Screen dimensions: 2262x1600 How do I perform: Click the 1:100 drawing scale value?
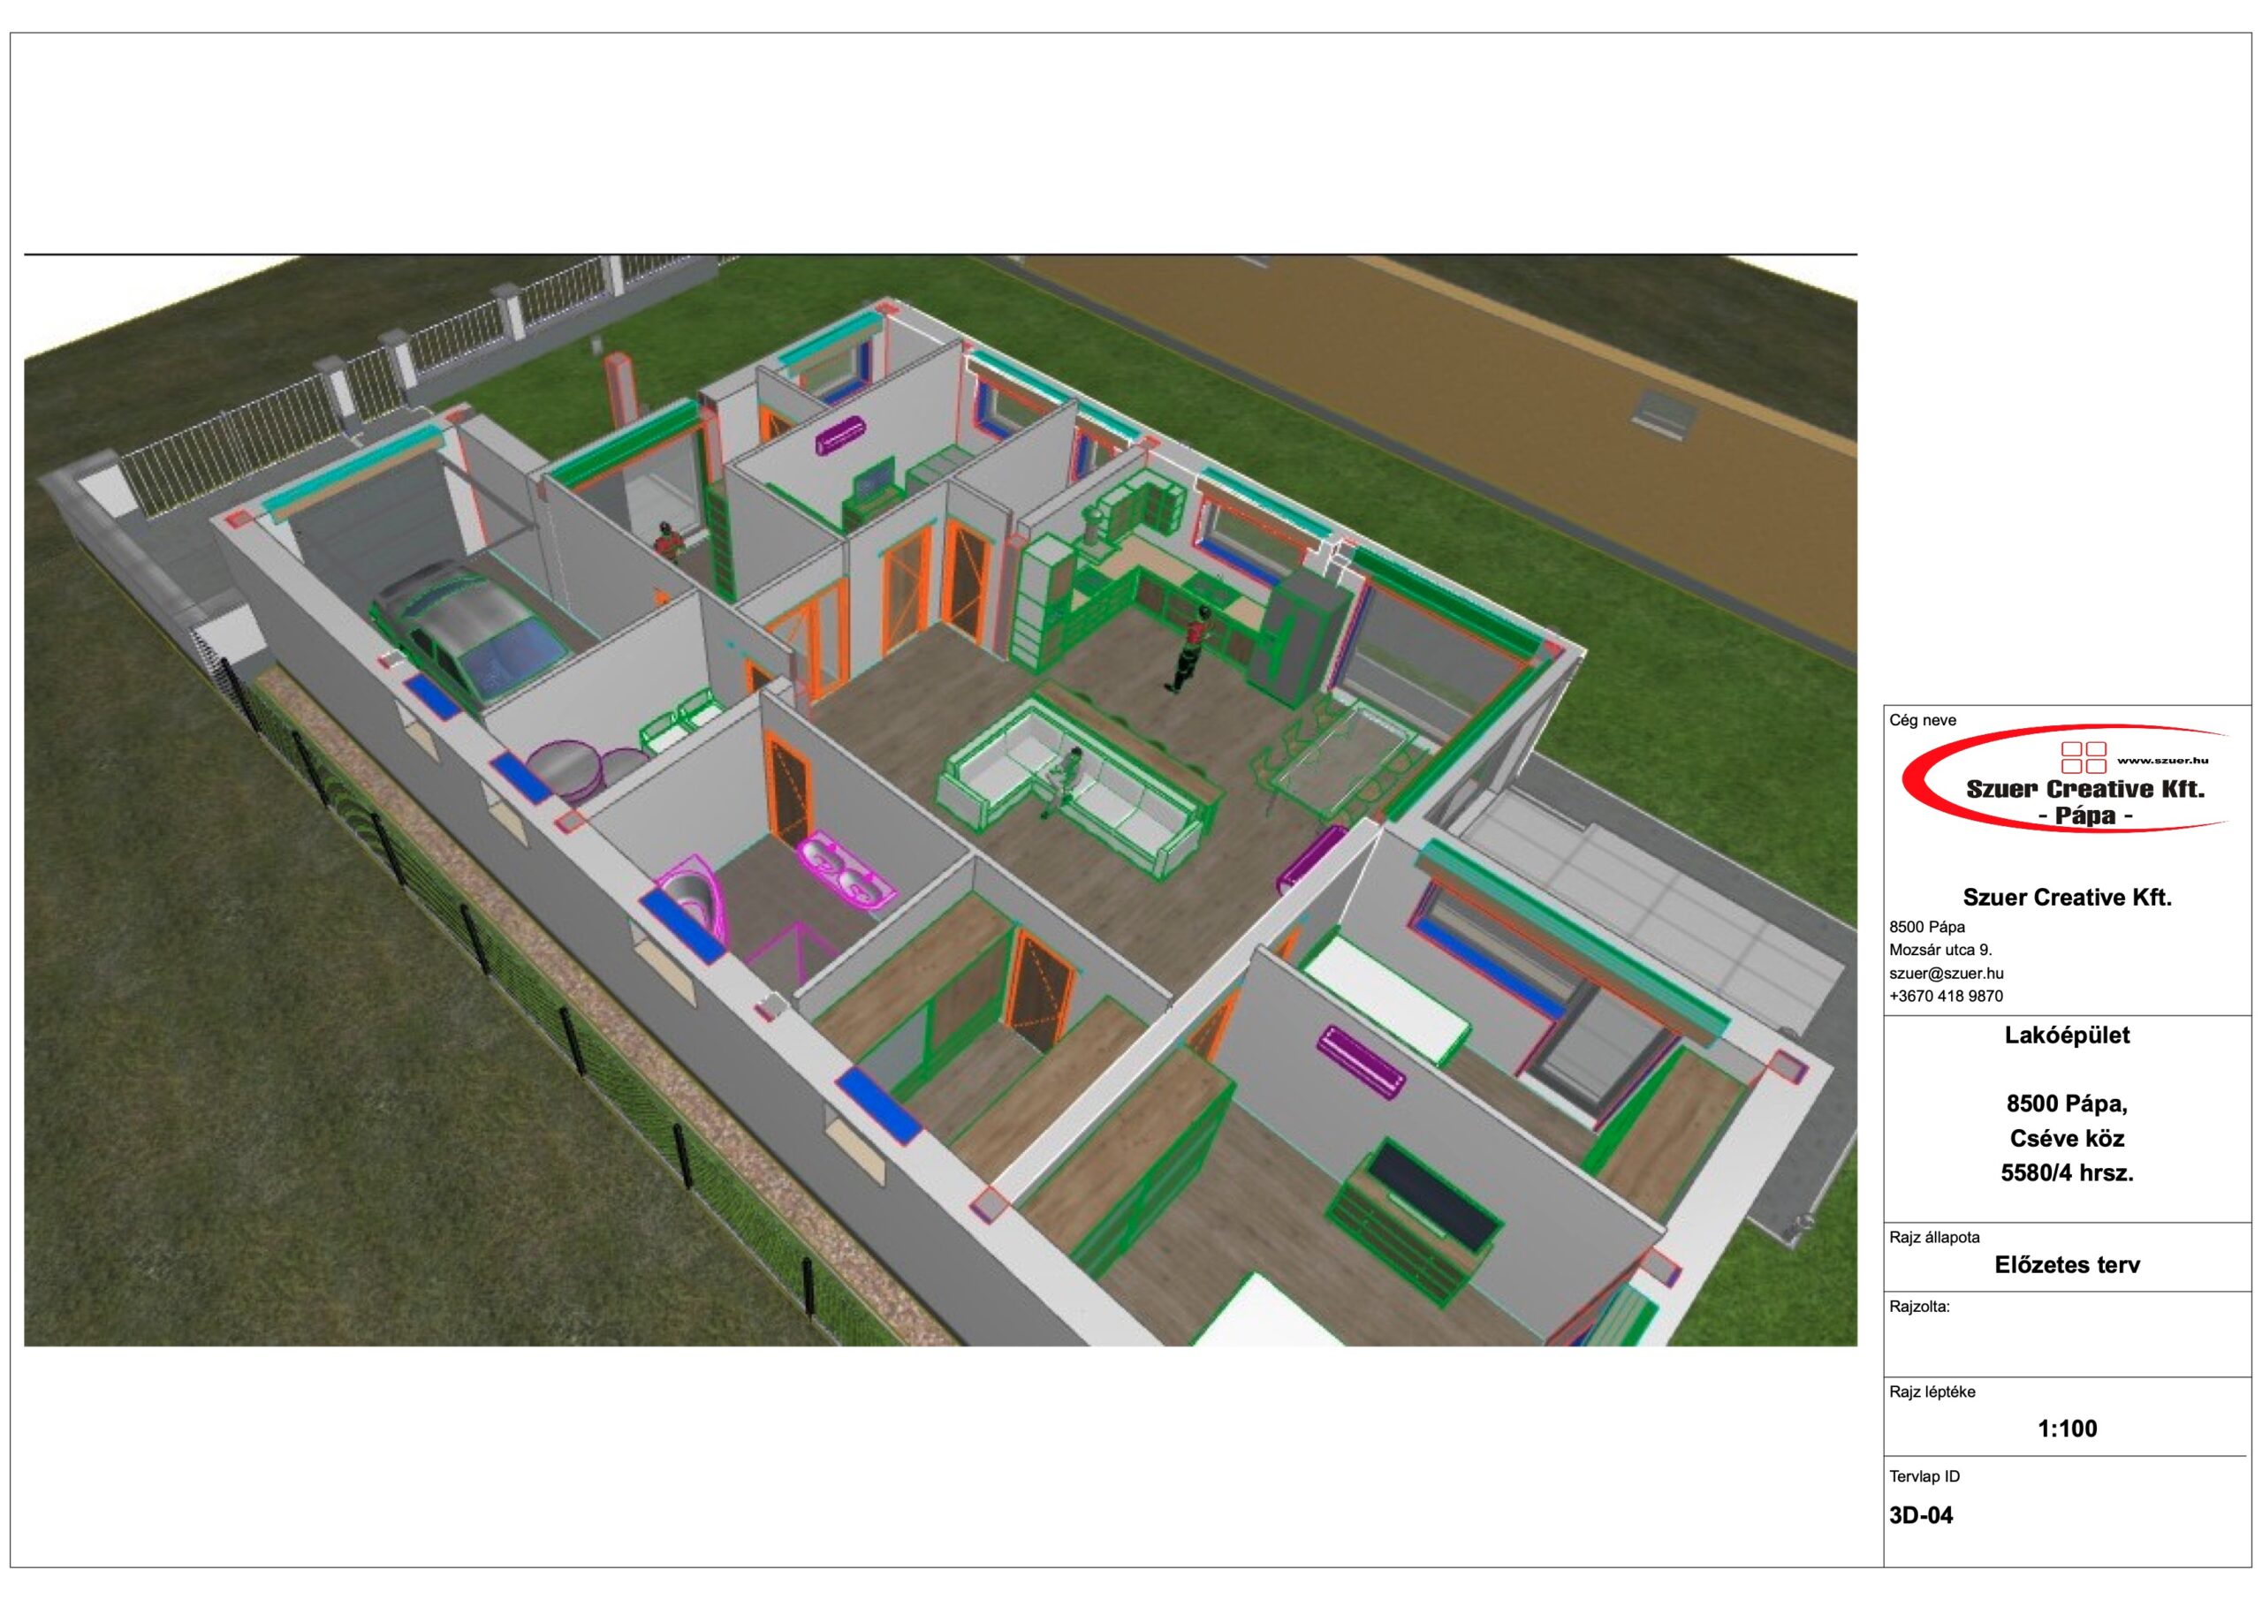tap(2066, 1429)
